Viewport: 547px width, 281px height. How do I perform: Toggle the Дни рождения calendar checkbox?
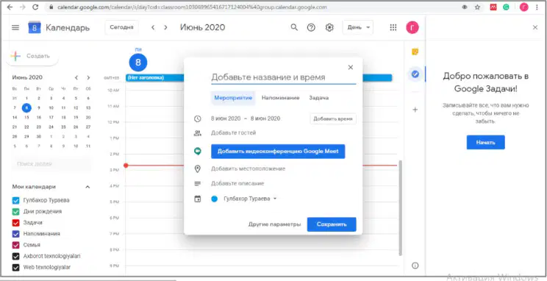pyautogui.click(x=15, y=212)
